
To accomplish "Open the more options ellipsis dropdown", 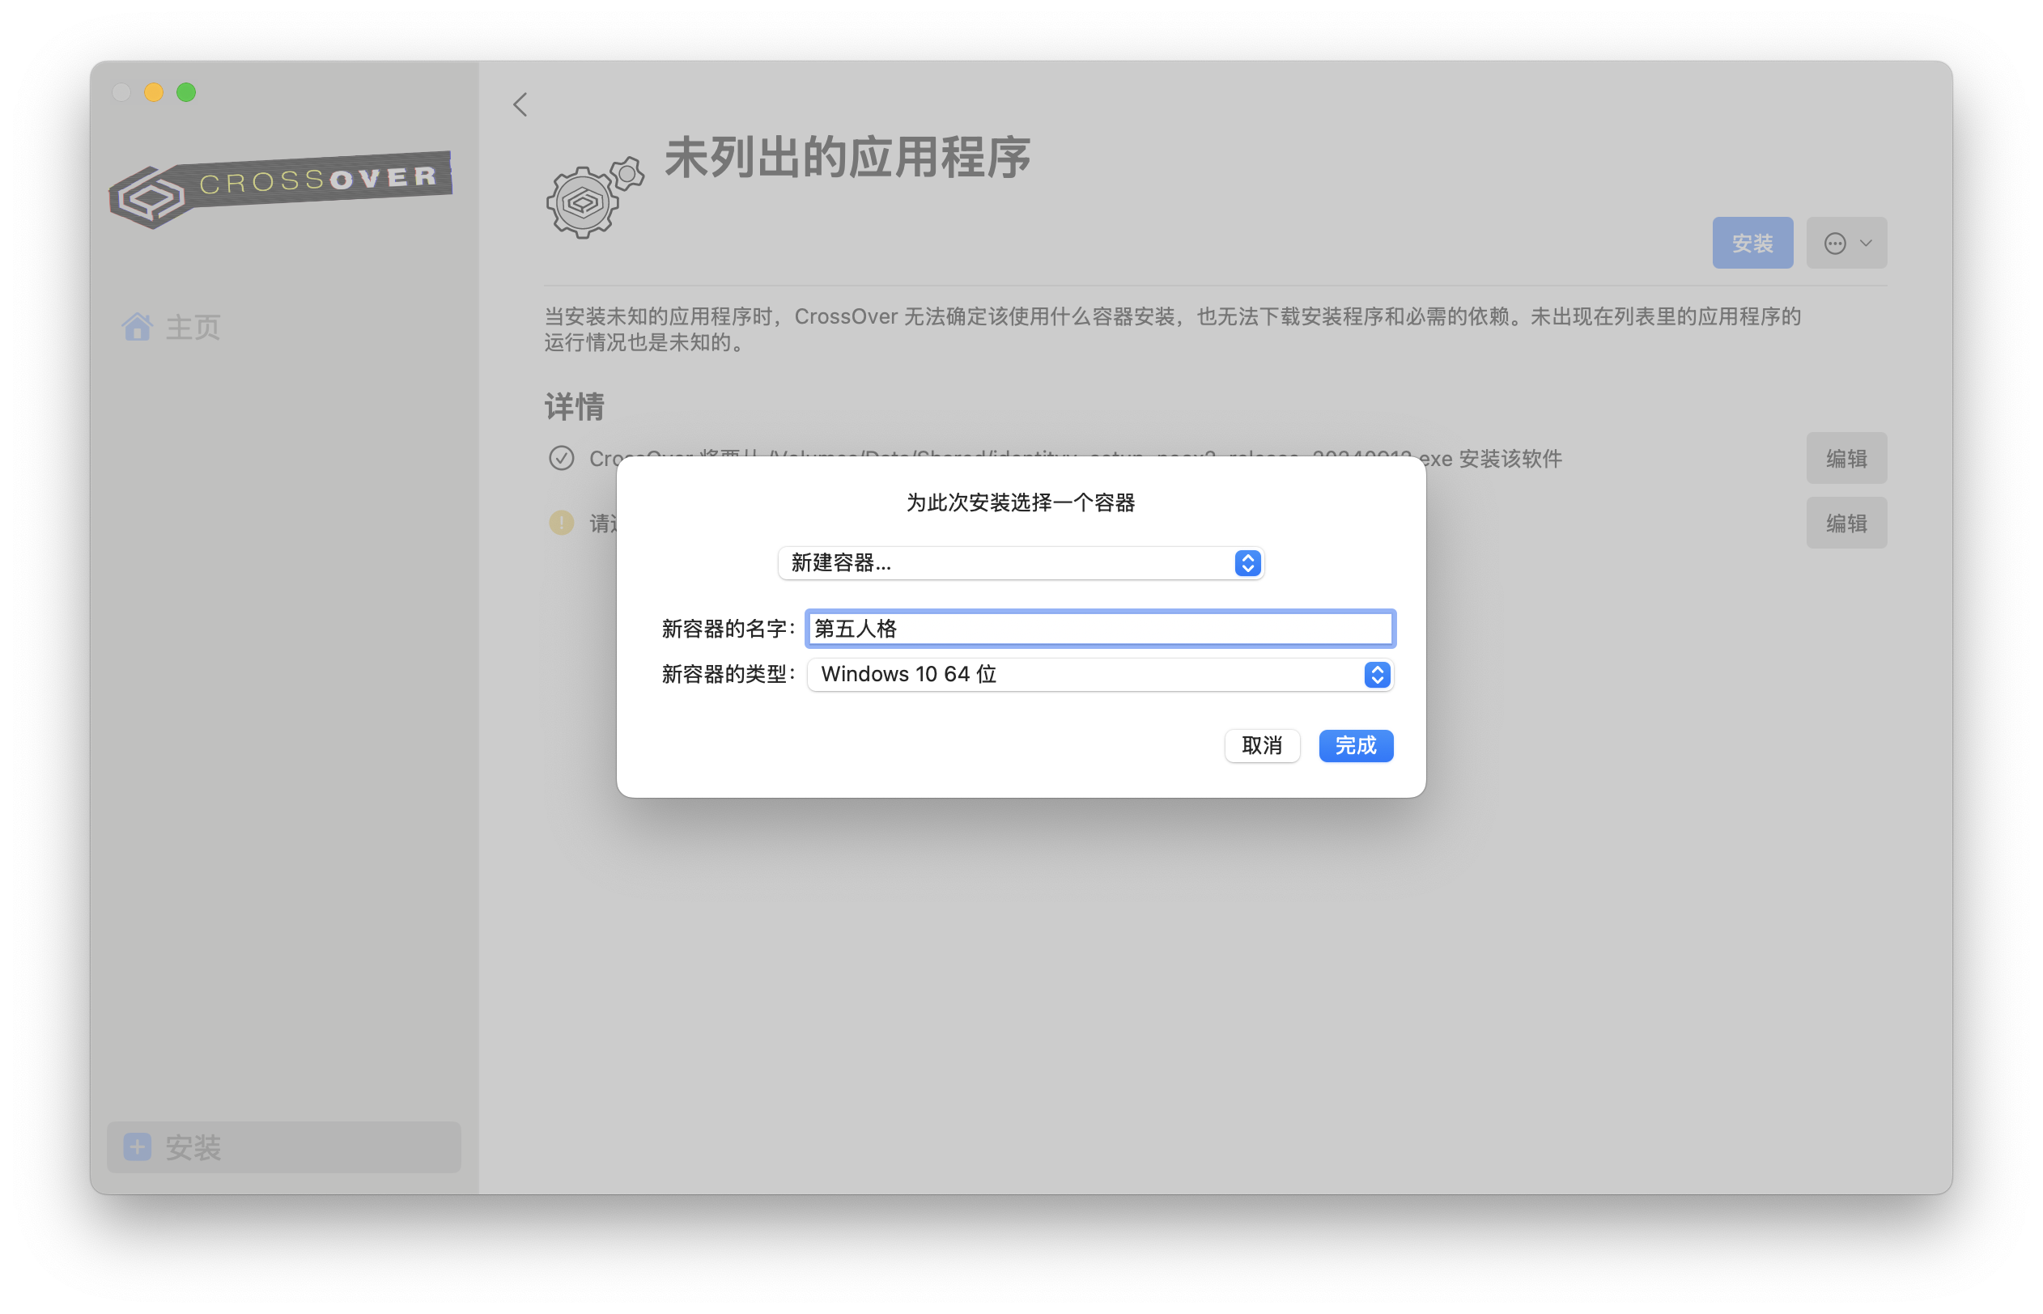I will 1847,244.
